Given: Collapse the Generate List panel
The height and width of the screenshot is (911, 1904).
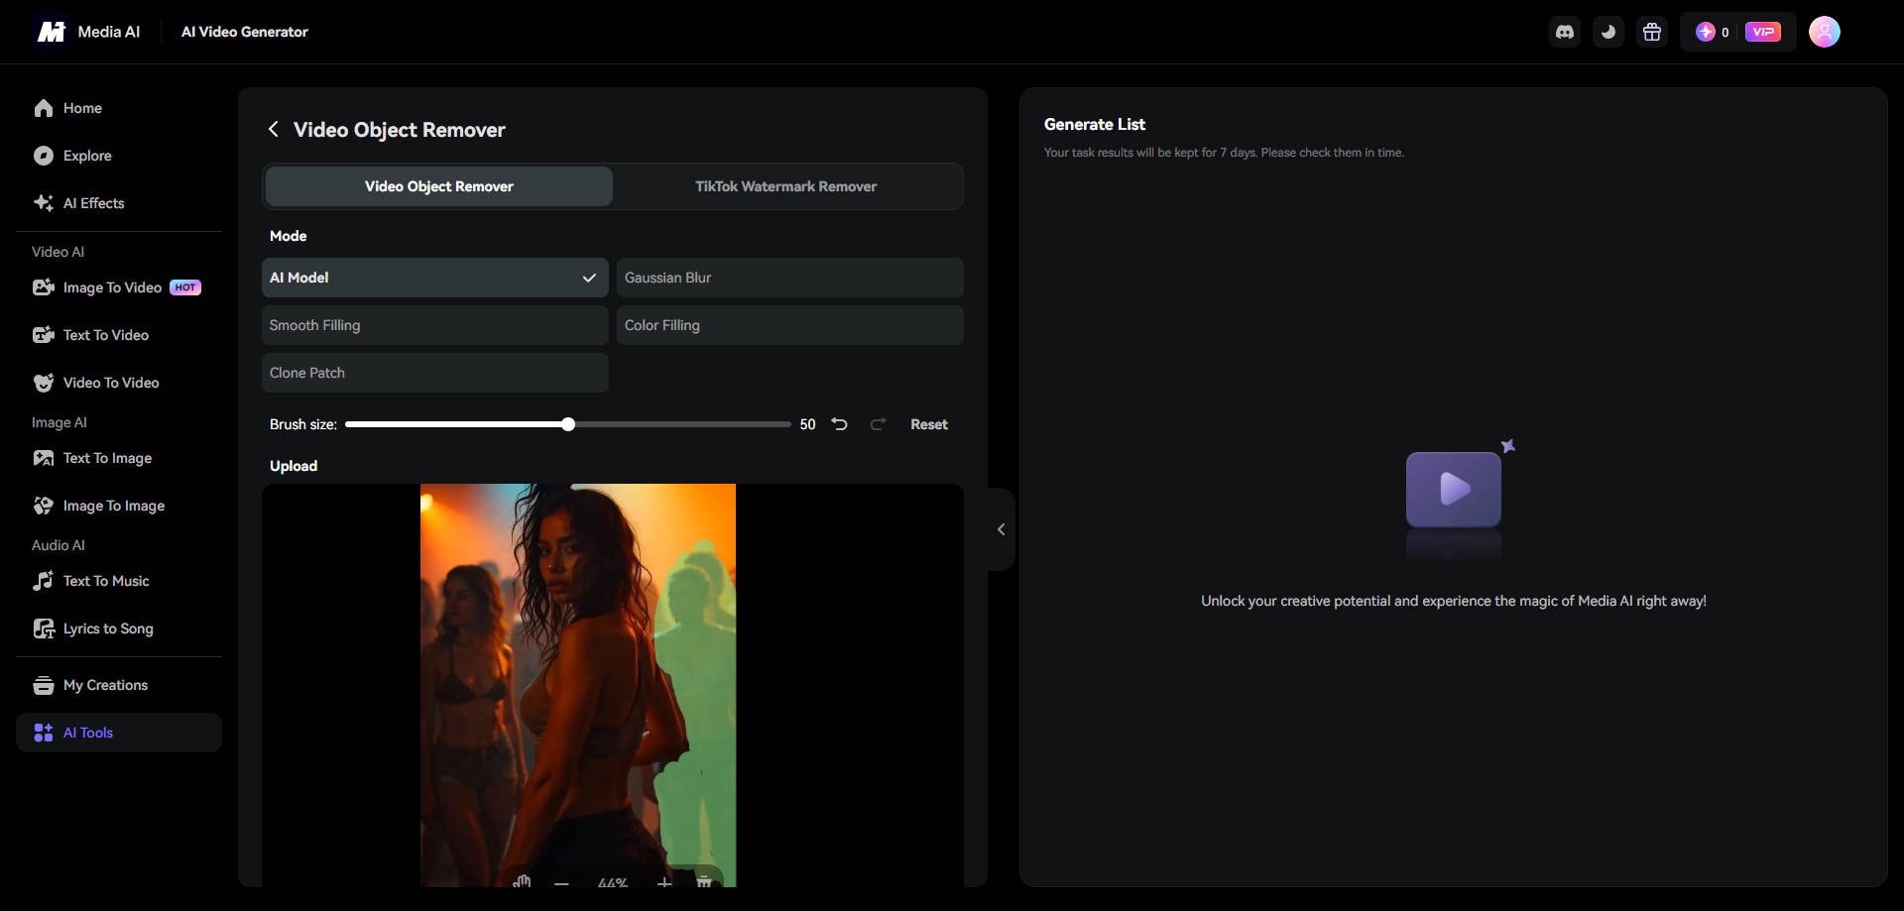Looking at the screenshot, I should (x=1002, y=529).
